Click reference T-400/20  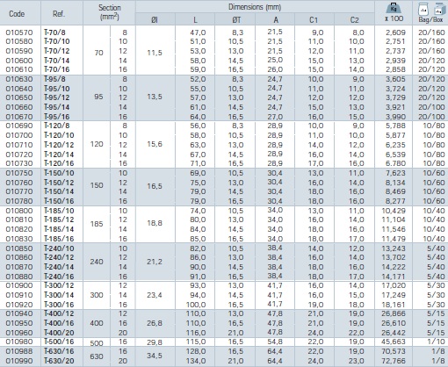coord(59,333)
